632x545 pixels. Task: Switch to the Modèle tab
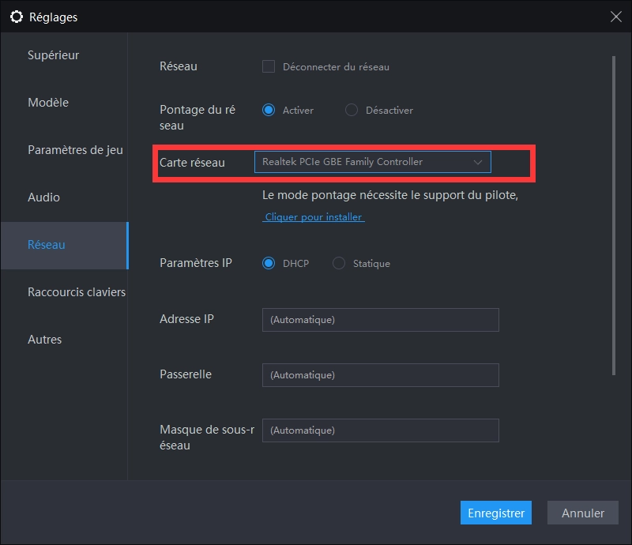point(48,103)
